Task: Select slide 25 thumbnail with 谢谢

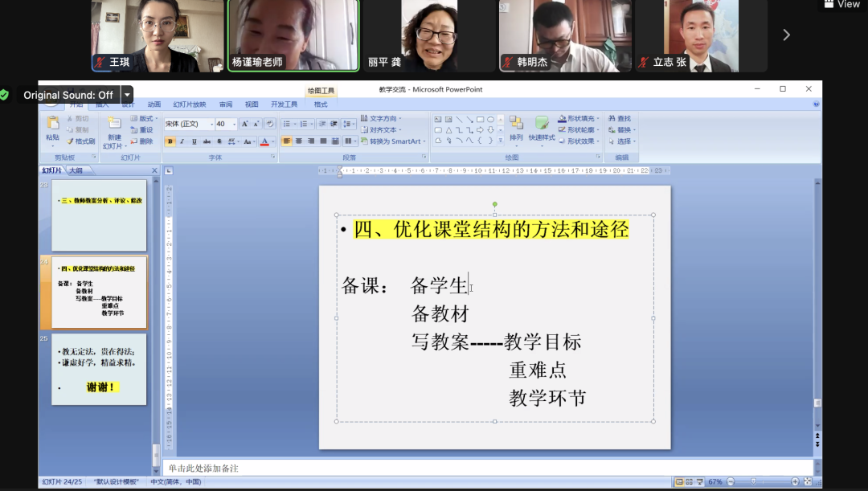Action: click(x=99, y=369)
